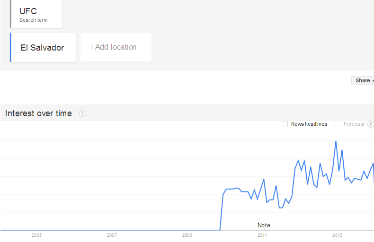The height and width of the screenshot is (242, 374).
Task: Click the help icon next to Forecast
Action: [371, 124]
